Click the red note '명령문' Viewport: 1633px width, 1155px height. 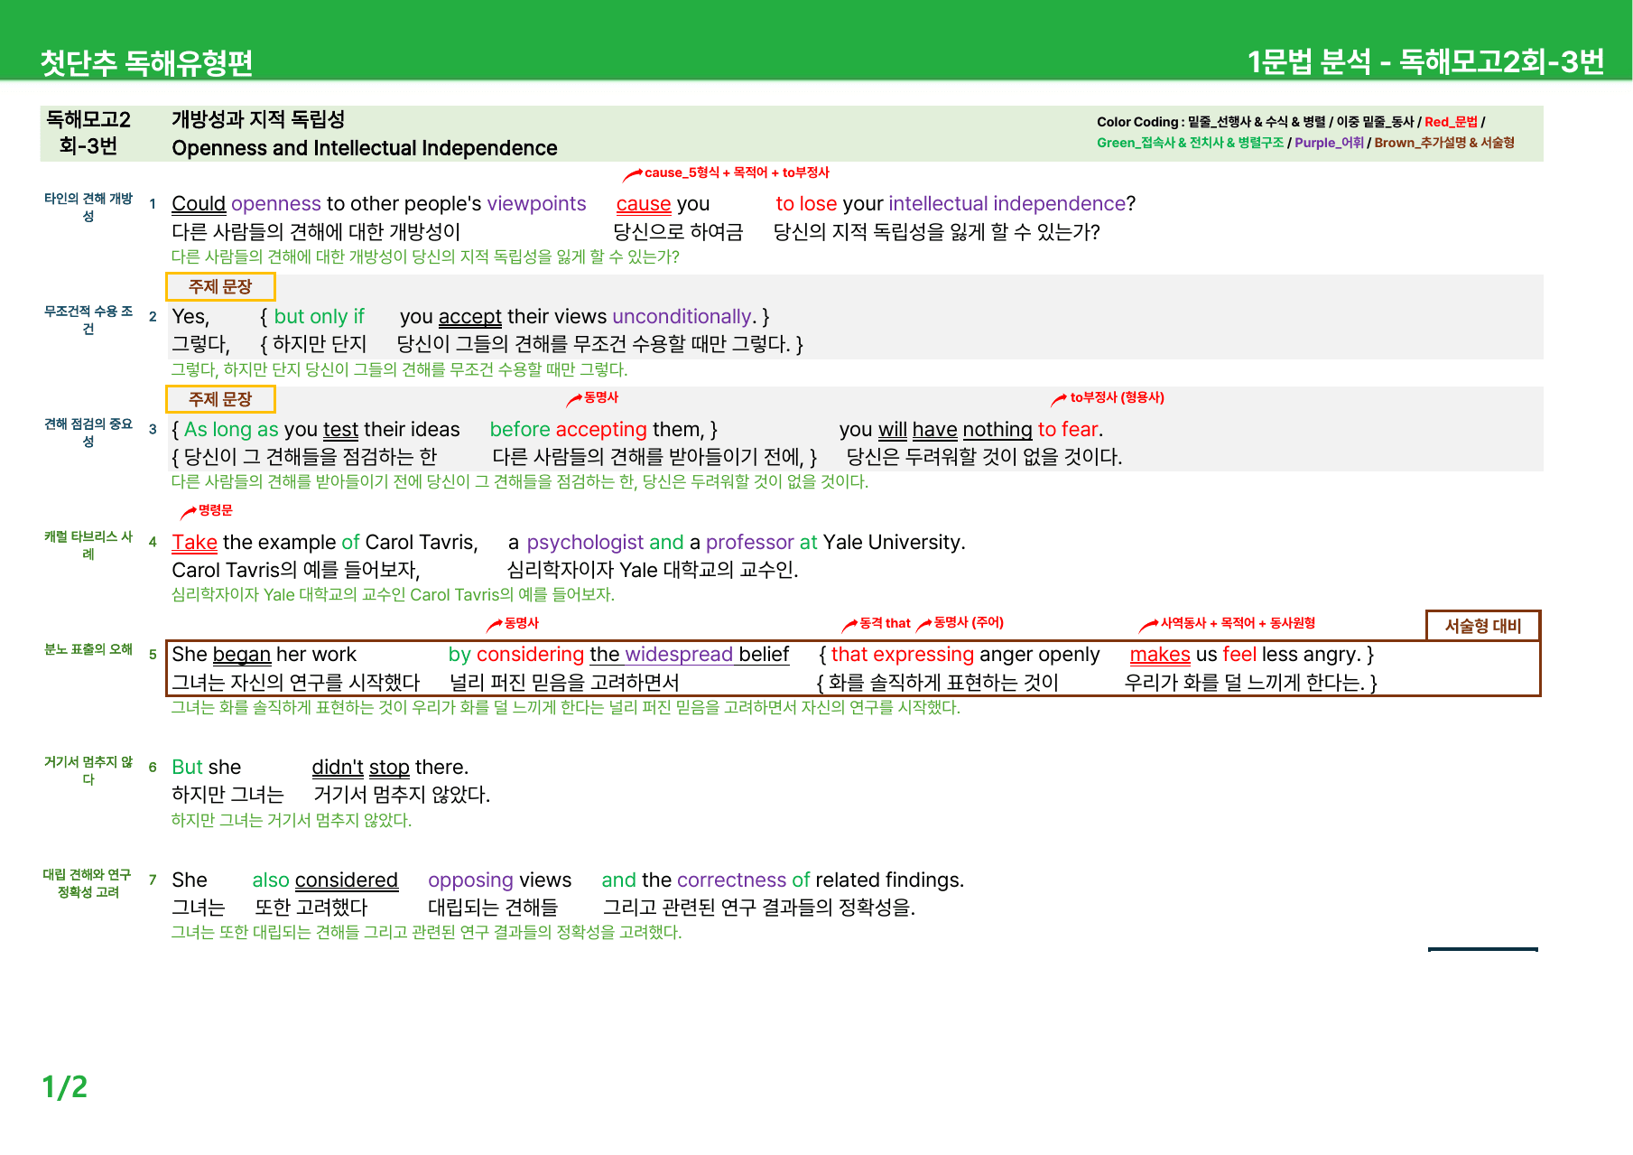(215, 510)
